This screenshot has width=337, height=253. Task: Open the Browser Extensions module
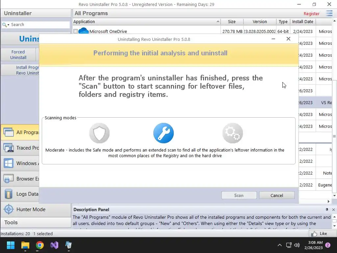(21, 179)
